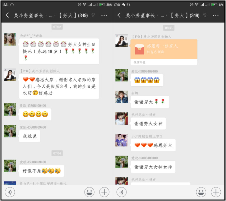Tap the back arrow in the right chat header
226x201 pixels.
pos(119,15)
